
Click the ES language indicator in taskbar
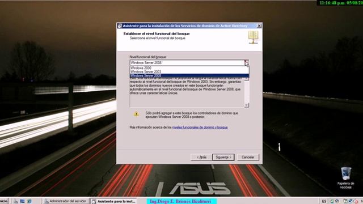324,202
